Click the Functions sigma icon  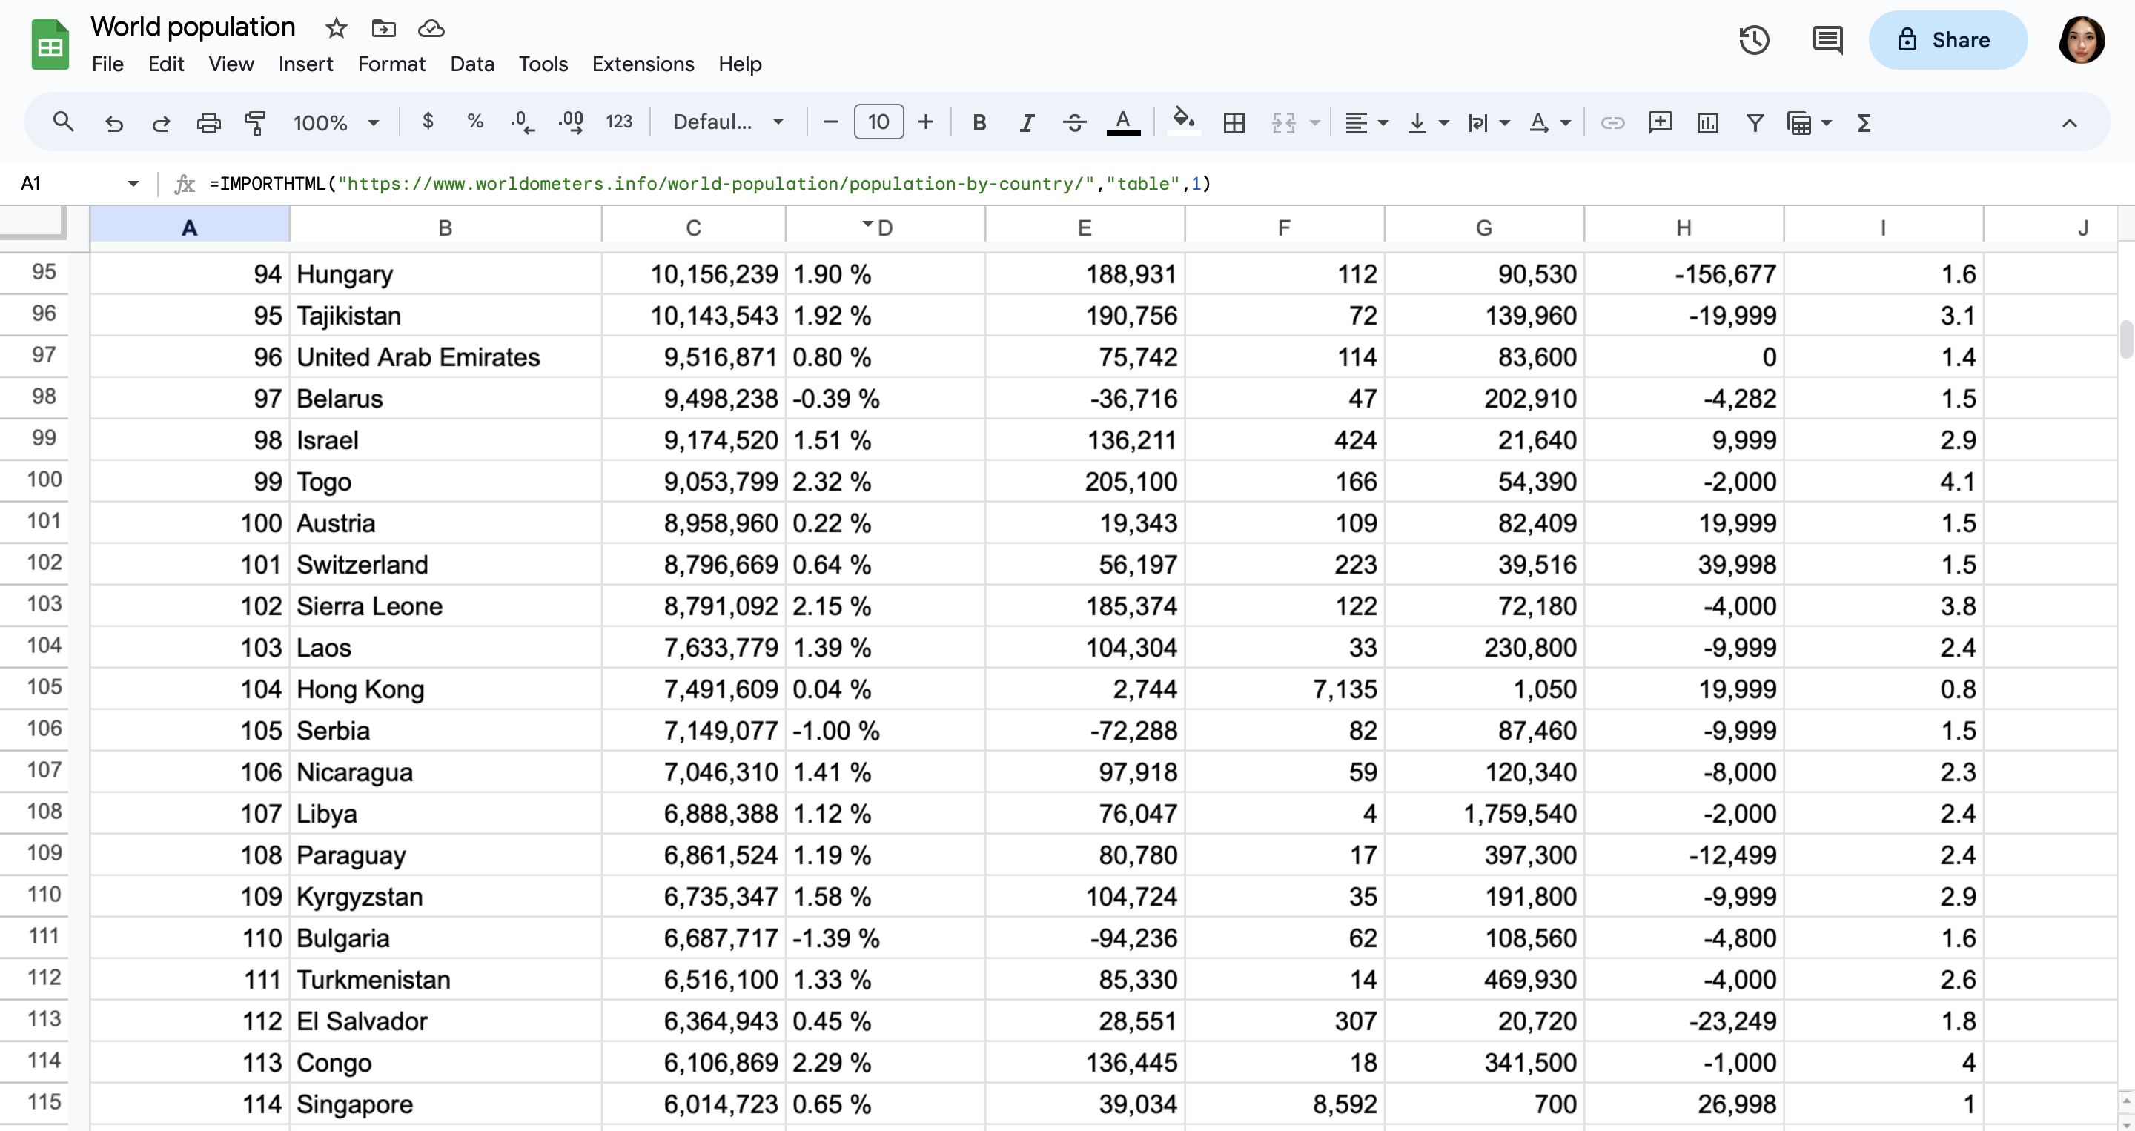point(1864,122)
